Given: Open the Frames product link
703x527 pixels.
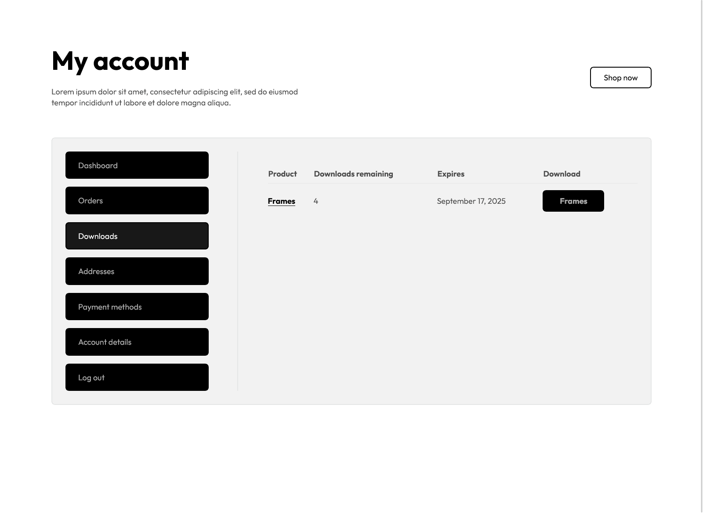Looking at the screenshot, I should tap(281, 201).
